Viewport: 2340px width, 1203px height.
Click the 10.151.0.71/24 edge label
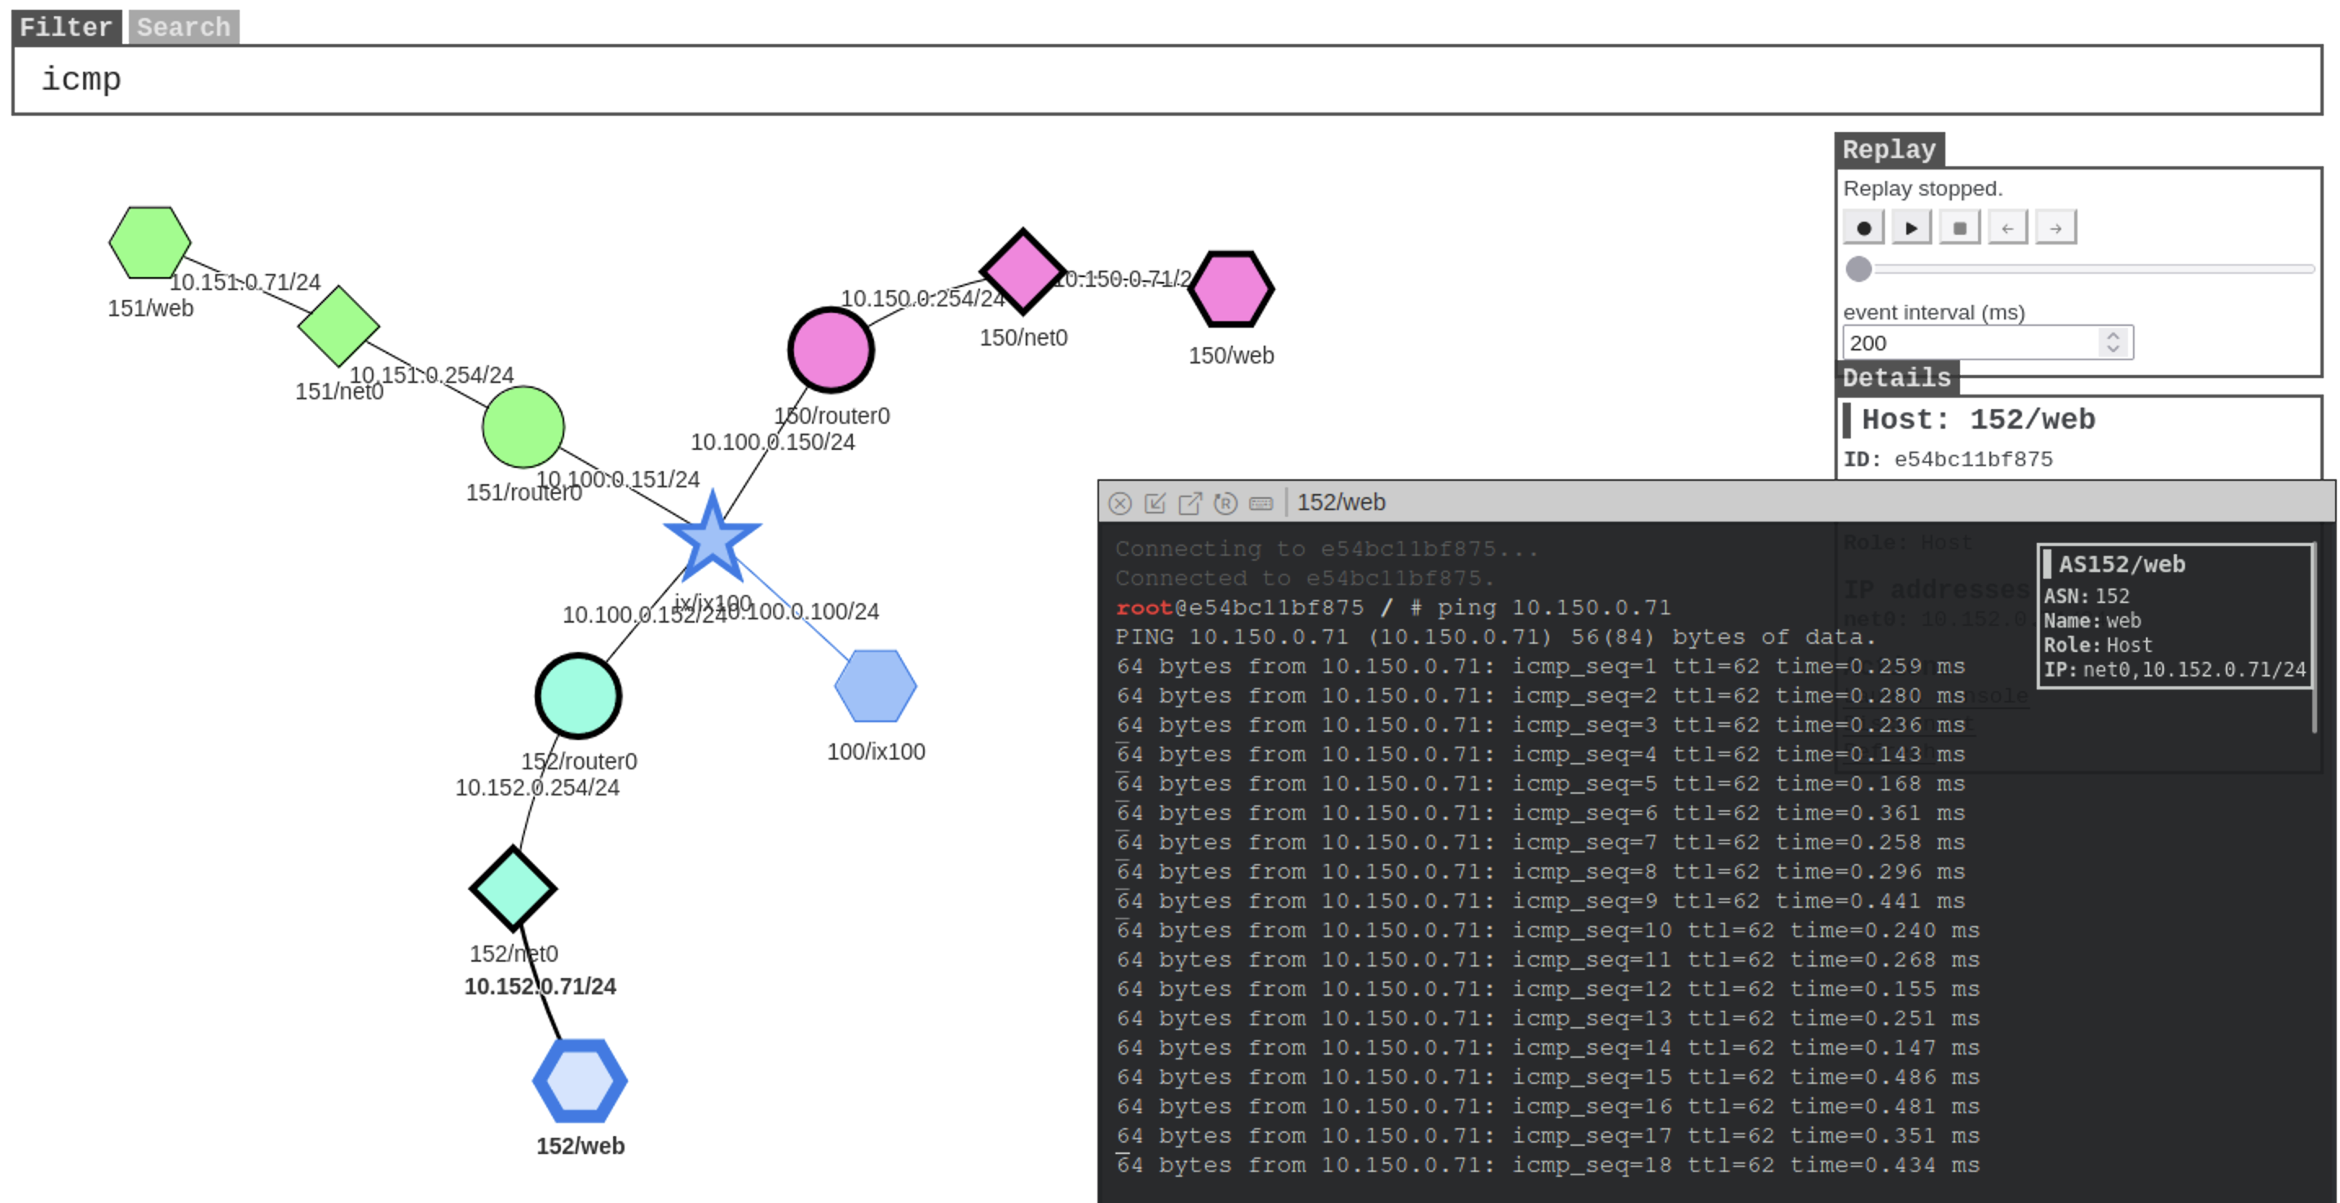click(245, 282)
